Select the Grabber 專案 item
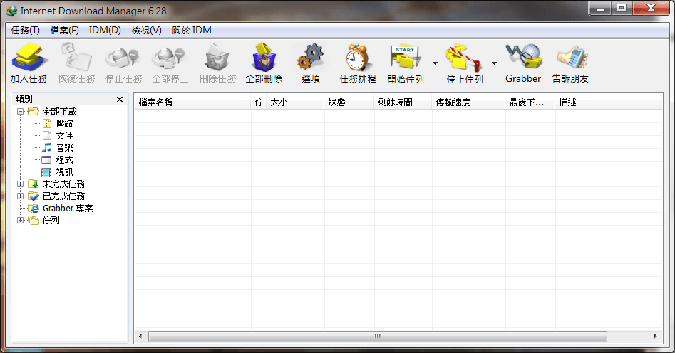Viewport: 675px width, 353px height. 68,208
